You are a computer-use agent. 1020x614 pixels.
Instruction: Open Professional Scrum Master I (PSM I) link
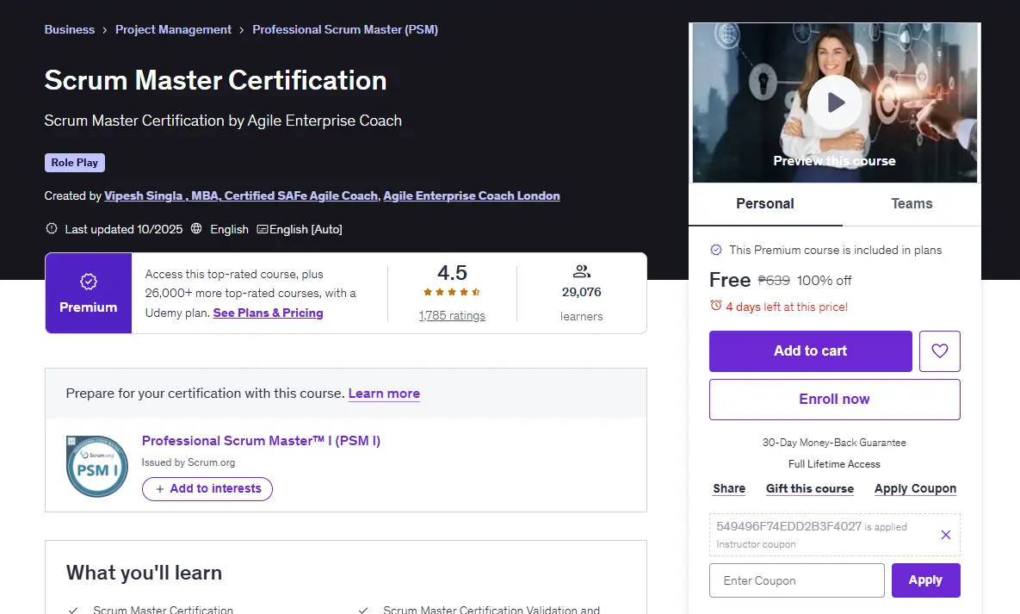pyautogui.click(x=261, y=441)
